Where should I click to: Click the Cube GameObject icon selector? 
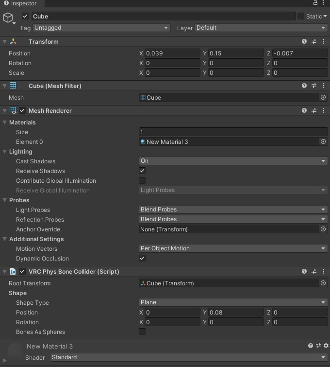coord(8,18)
